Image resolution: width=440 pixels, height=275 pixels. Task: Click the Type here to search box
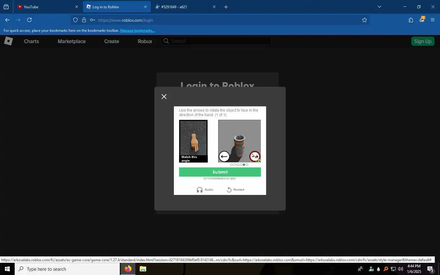point(67,269)
